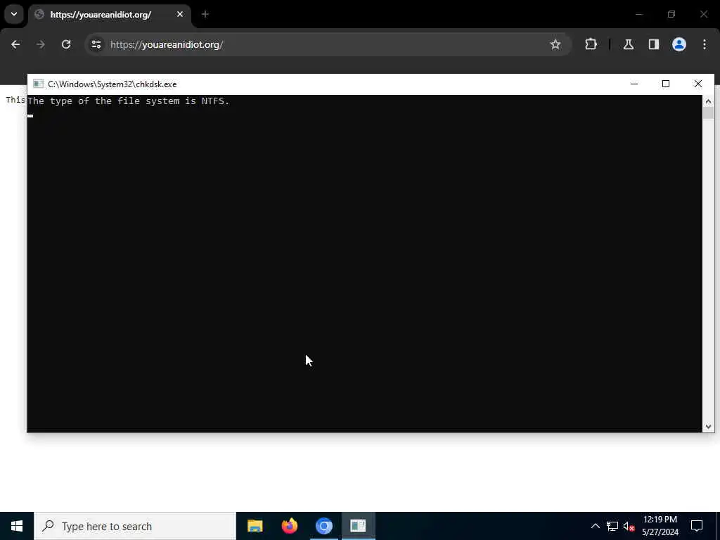
Task: Minimize the Chrome browser window
Action: point(638,14)
